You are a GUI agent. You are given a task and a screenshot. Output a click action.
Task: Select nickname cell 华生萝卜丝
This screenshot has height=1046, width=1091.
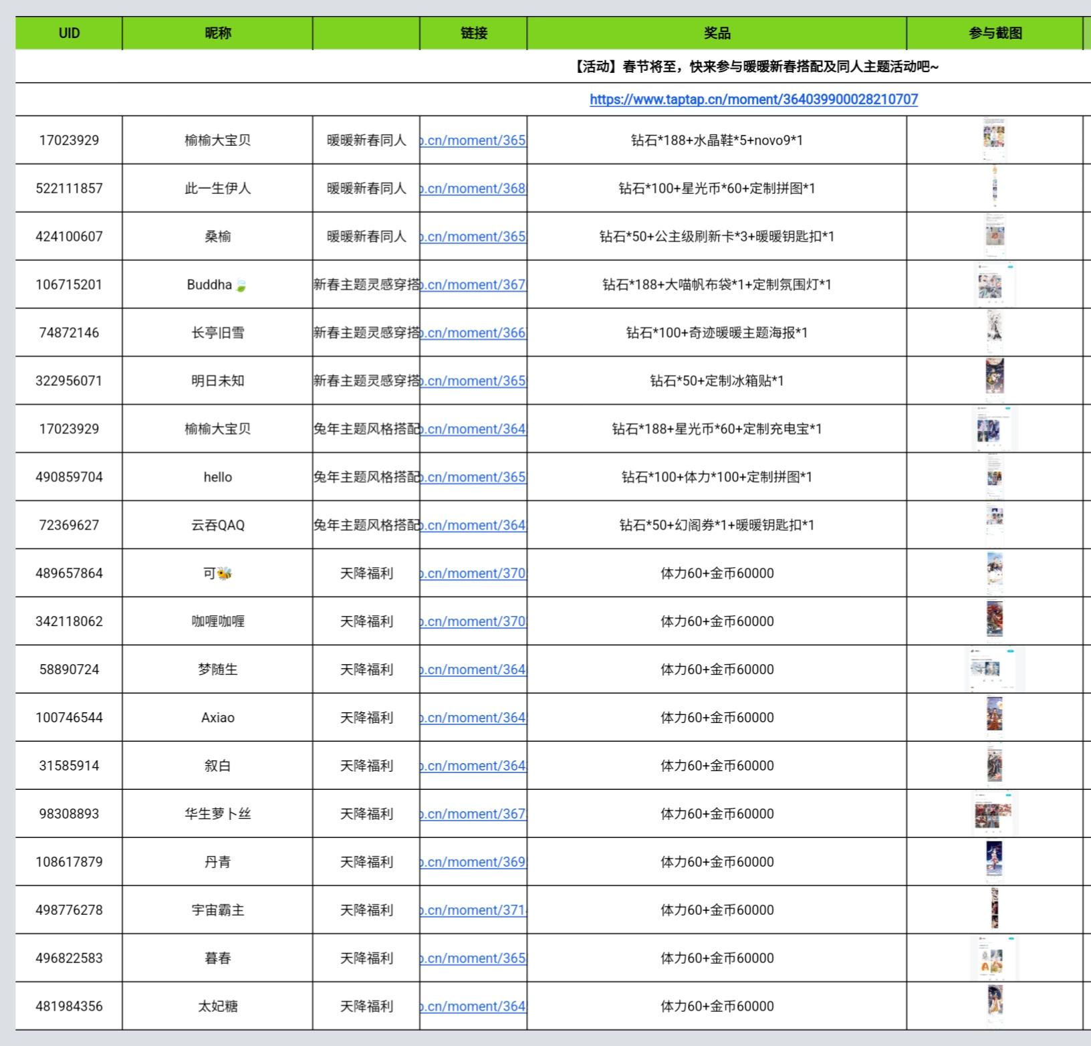pos(218,815)
